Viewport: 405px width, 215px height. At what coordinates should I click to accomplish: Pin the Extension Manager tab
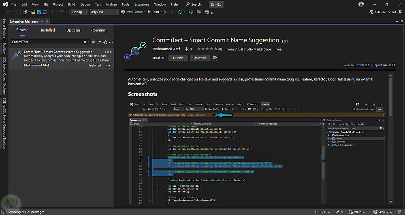[x=42, y=21]
